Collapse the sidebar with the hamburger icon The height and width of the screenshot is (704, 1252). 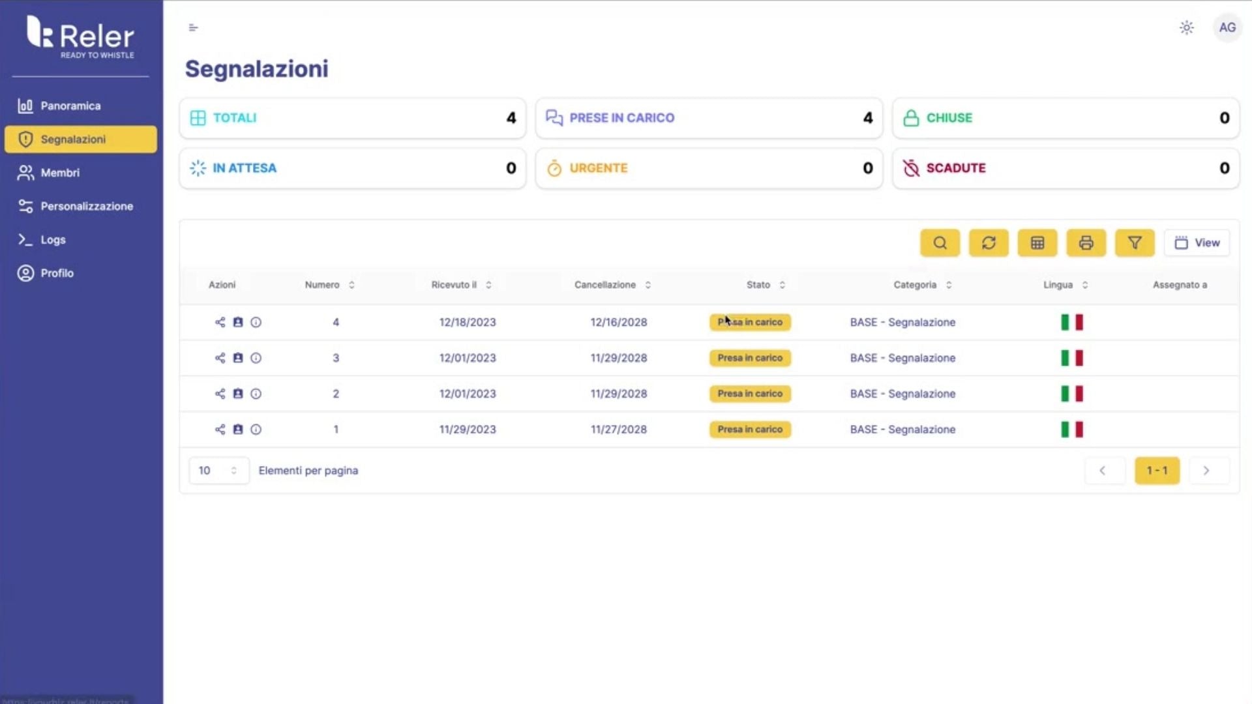[193, 27]
